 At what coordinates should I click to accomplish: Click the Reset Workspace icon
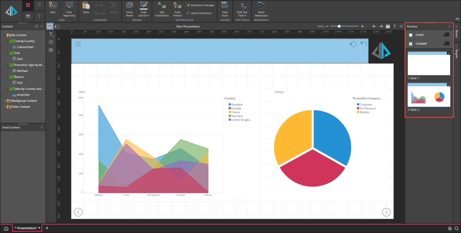click(261, 6)
